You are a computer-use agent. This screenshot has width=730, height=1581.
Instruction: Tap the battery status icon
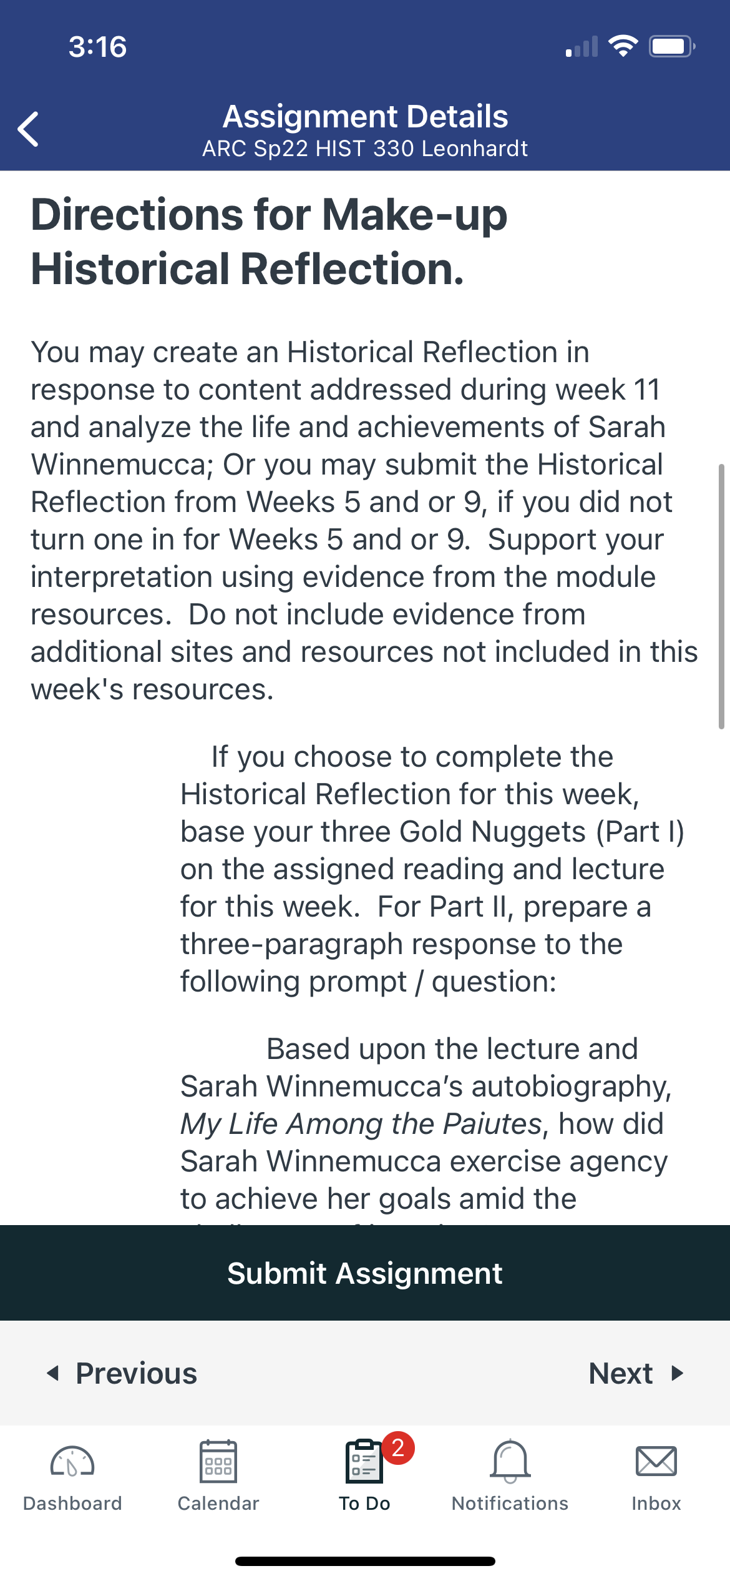tap(672, 46)
